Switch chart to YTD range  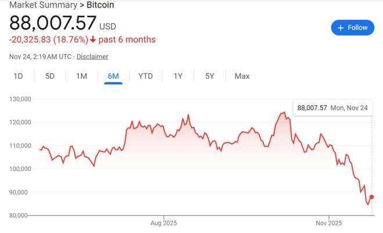145,76
